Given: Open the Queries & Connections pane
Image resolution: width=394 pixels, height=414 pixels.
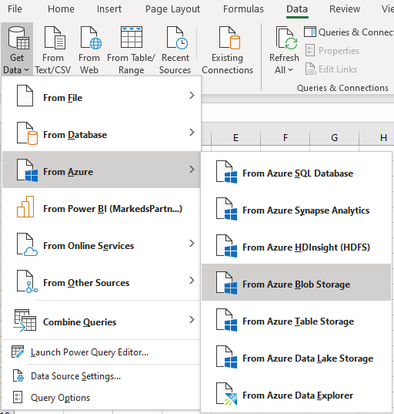Looking at the screenshot, I should (349, 32).
